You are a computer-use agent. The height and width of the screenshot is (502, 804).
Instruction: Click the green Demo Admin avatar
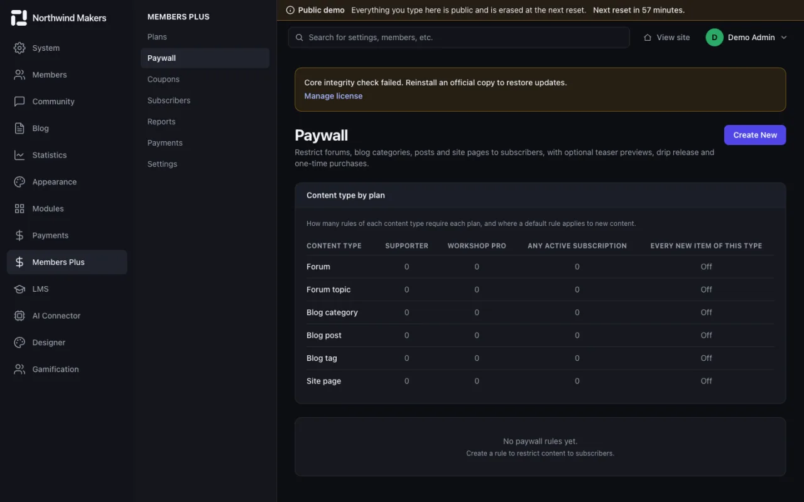click(714, 38)
